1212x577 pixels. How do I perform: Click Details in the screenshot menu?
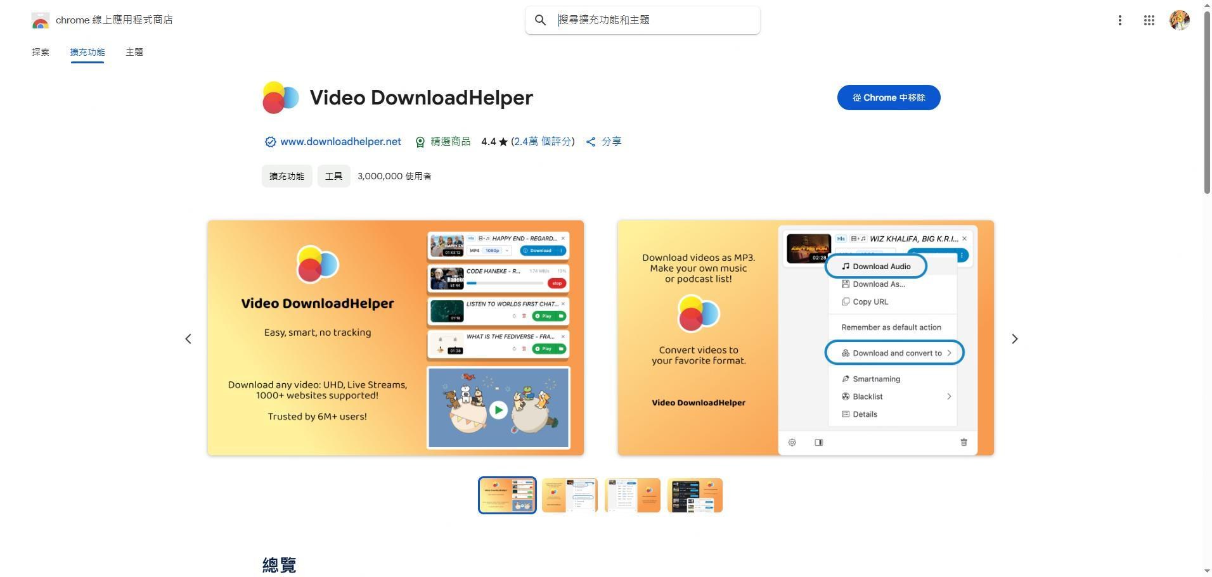click(x=860, y=414)
